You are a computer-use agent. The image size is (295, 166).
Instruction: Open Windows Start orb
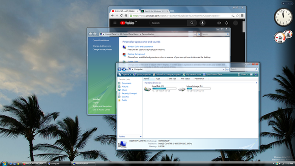click(4, 163)
